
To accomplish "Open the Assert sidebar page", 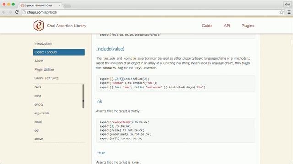I will coord(39,61).
